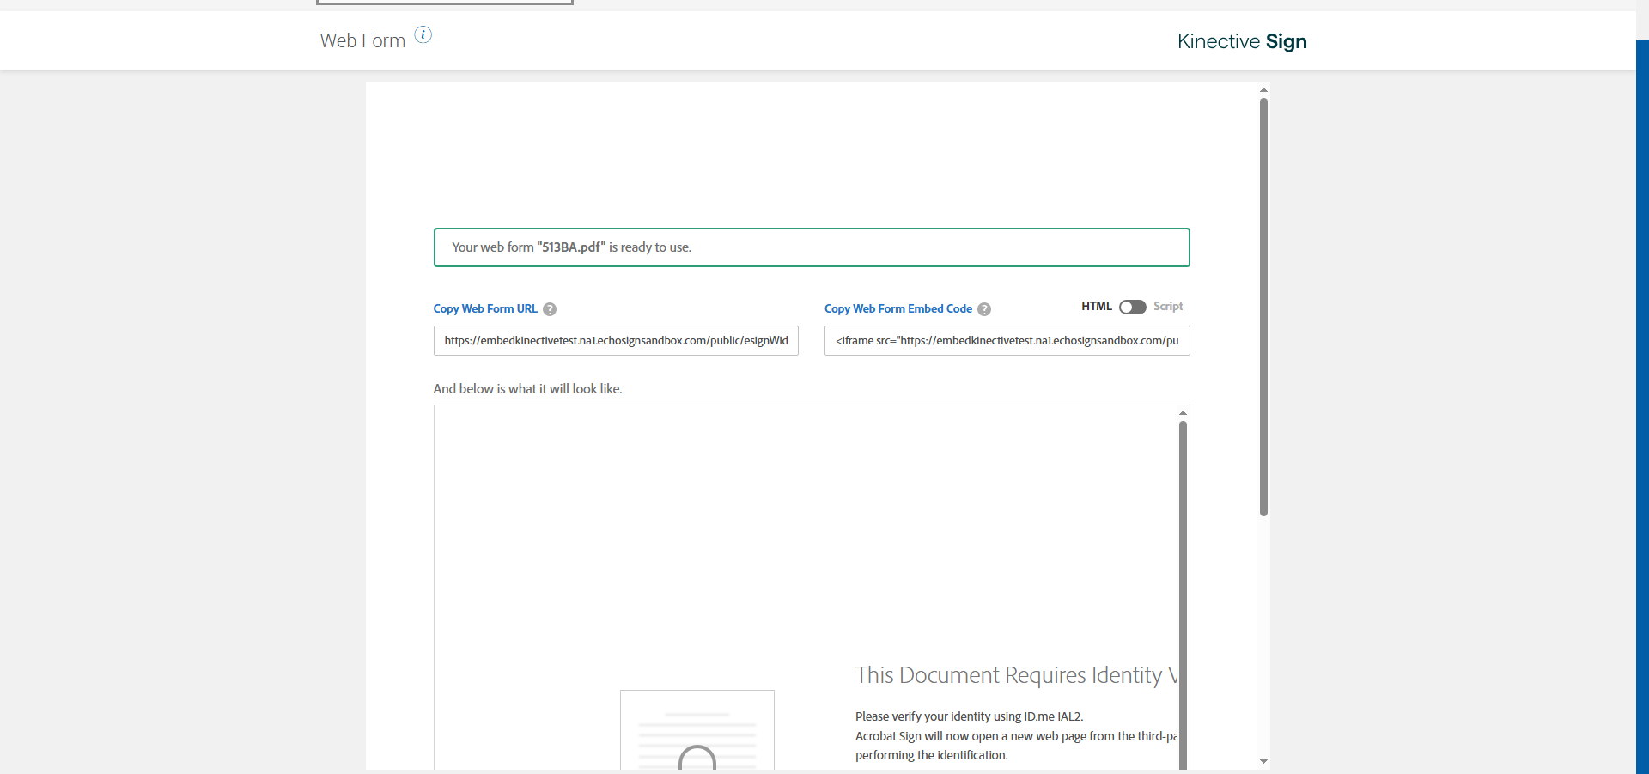Click the 'performing the identification.' line
This screenshot has width=1649, height=774.
[931, 755]
